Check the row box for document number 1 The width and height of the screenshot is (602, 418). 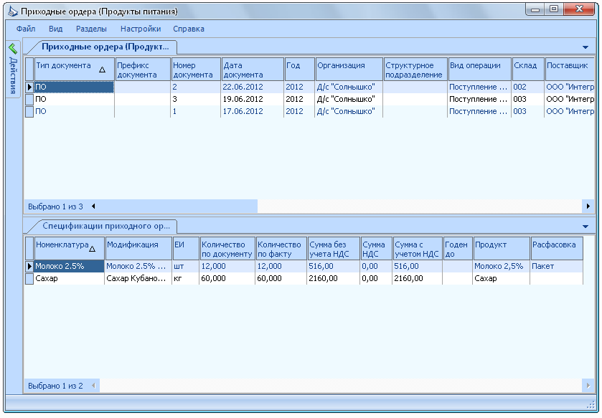(x=29, y=112)
